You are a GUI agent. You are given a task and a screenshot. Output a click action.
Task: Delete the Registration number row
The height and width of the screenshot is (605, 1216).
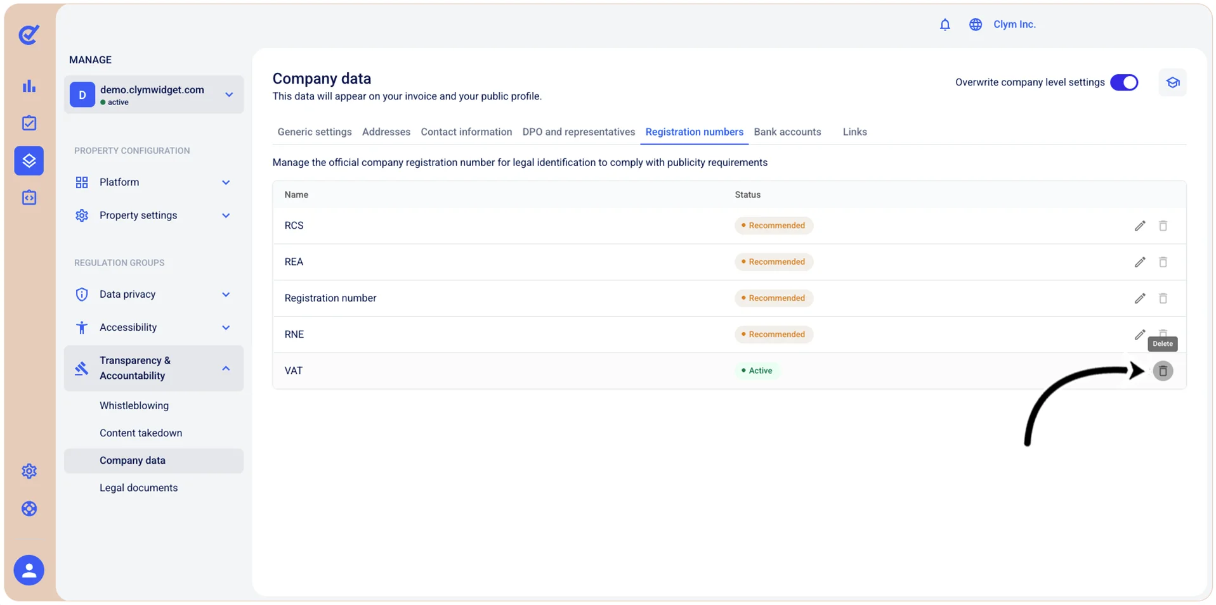click(x=1163, y=298)
